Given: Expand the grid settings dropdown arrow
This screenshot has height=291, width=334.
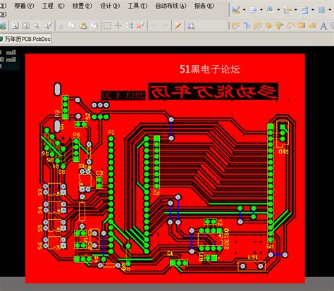Looking at the screenshot, I should pos(330,10).
